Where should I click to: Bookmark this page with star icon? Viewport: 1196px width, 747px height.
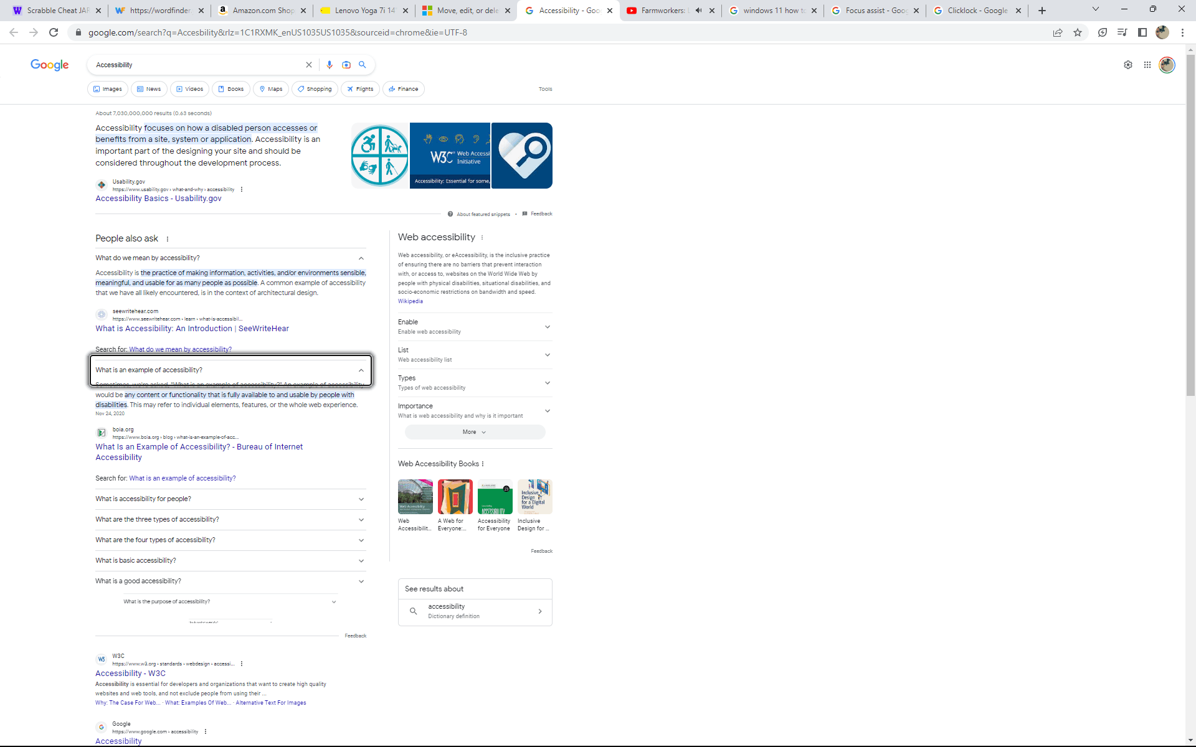(x=1077, y=32)
